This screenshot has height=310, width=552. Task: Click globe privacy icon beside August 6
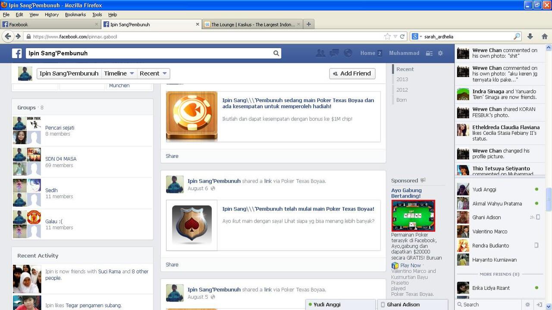[213, 189]
